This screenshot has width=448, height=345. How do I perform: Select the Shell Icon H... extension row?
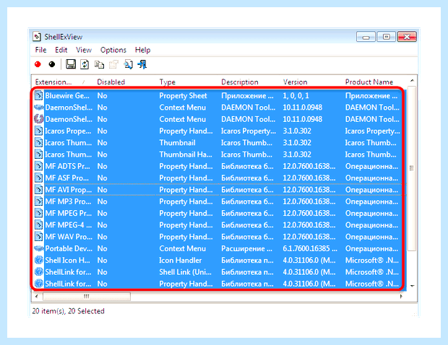(219, 261)
